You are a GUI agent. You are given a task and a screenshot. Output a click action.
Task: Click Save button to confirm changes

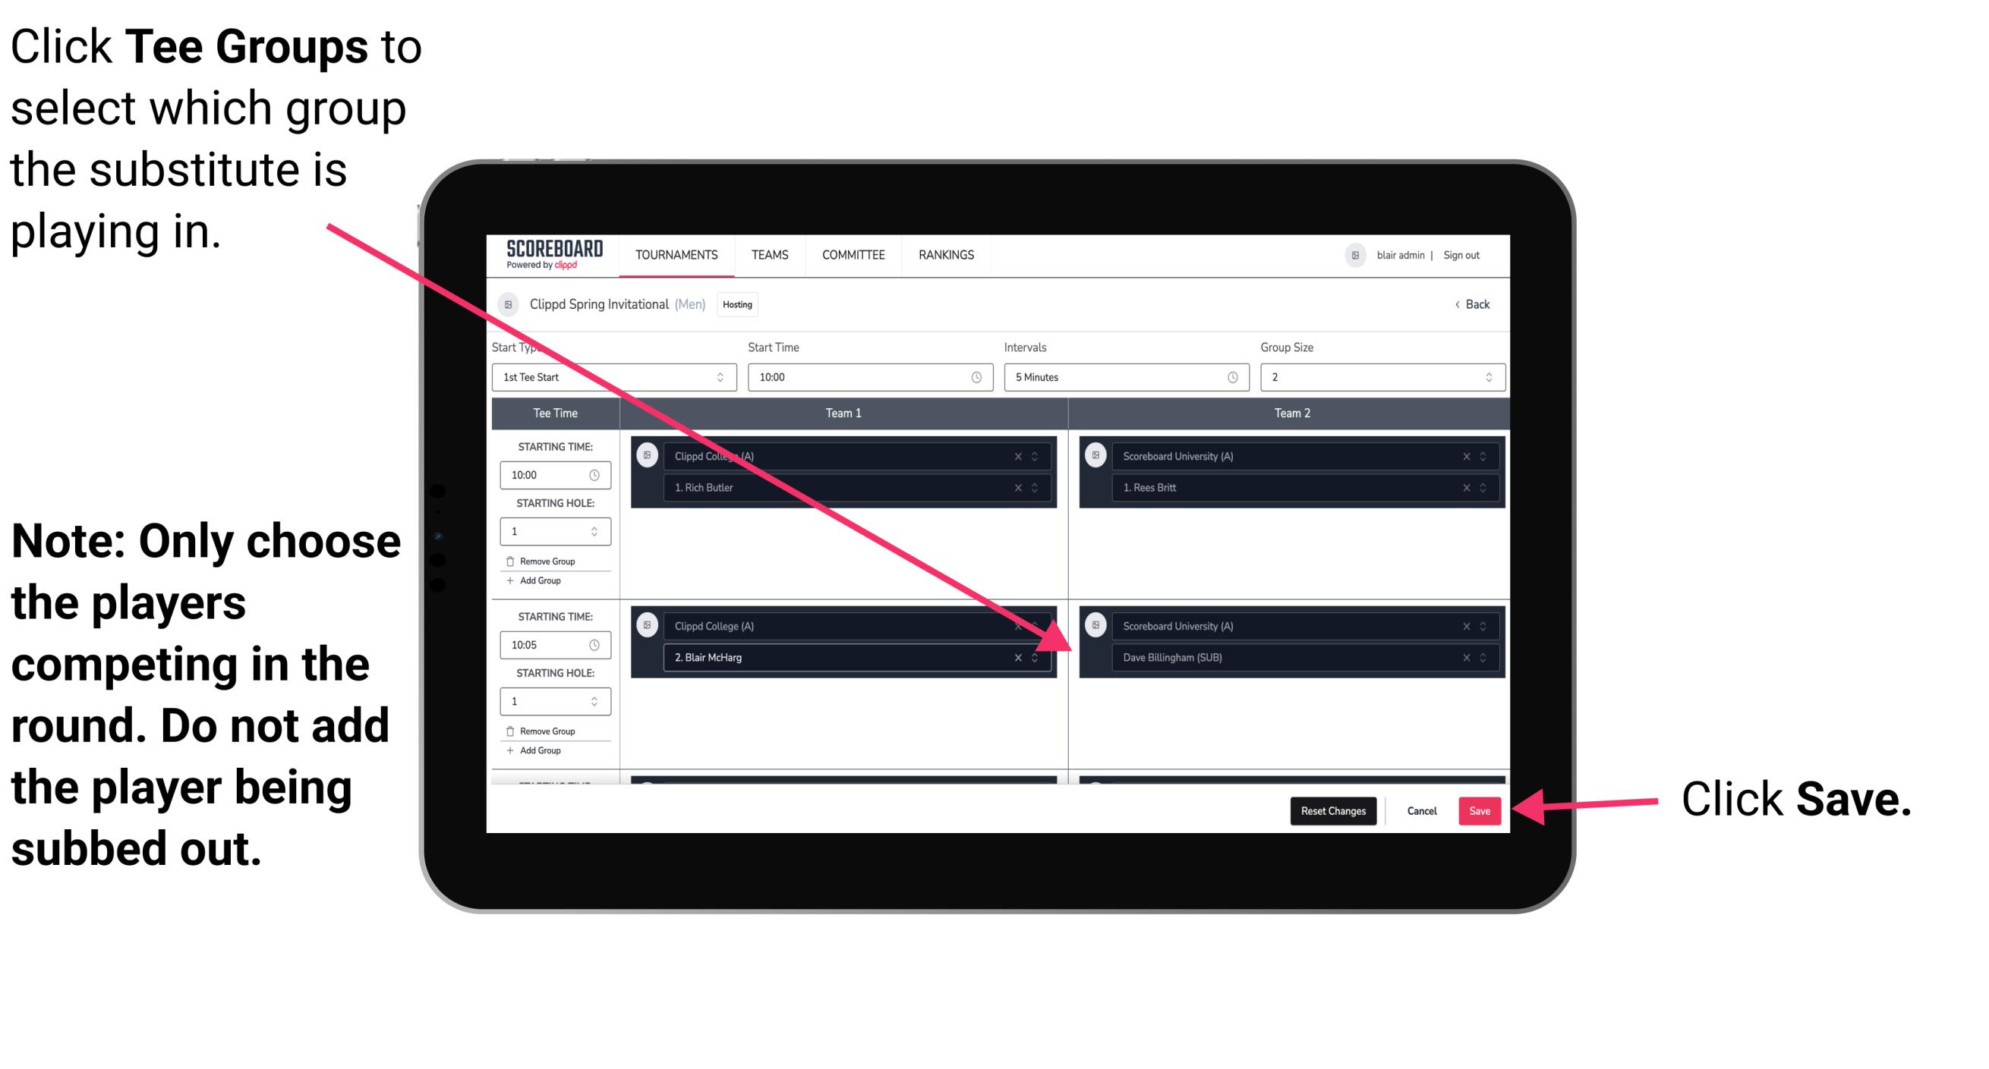[x=1482, y=808]
